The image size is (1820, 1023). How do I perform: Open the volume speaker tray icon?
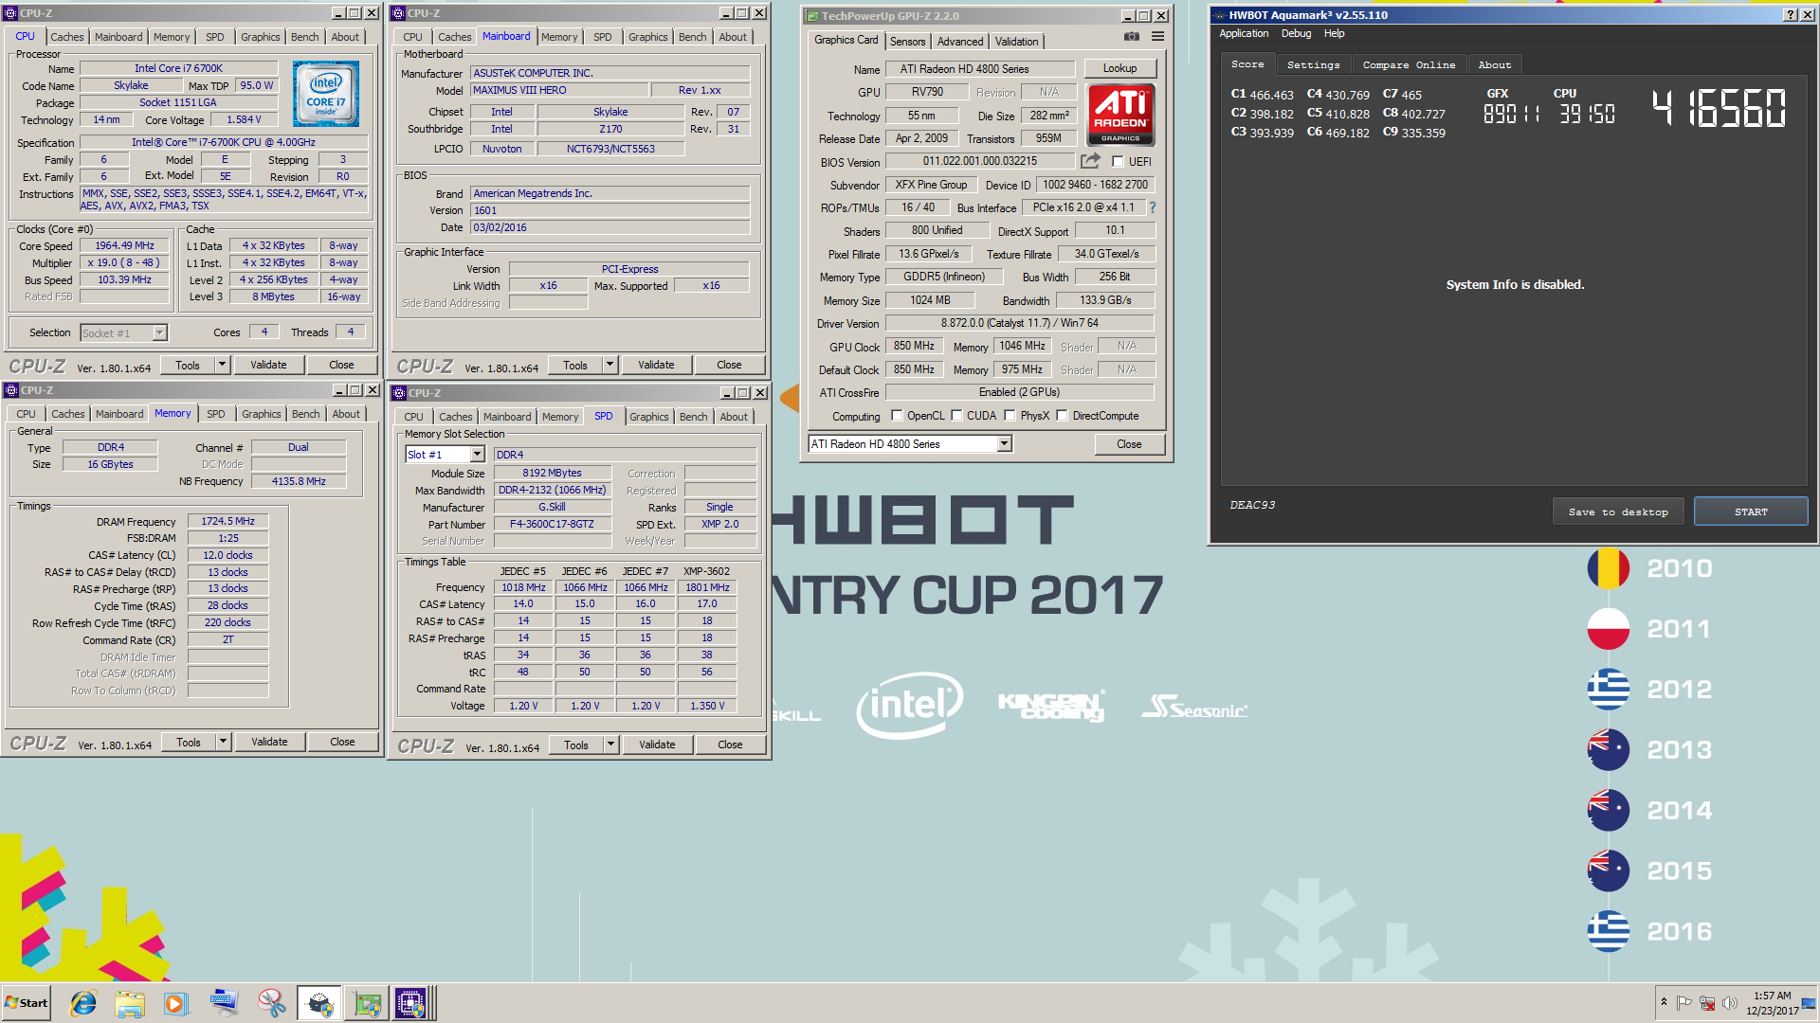[1730, 1003]
